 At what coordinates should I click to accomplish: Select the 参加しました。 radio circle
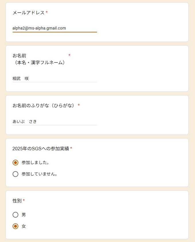[x=15, y=163]
